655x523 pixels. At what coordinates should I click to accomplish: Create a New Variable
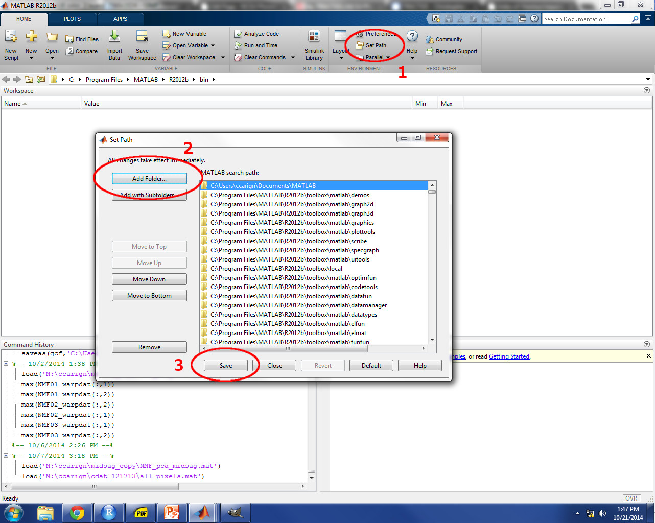click(185, 34)
